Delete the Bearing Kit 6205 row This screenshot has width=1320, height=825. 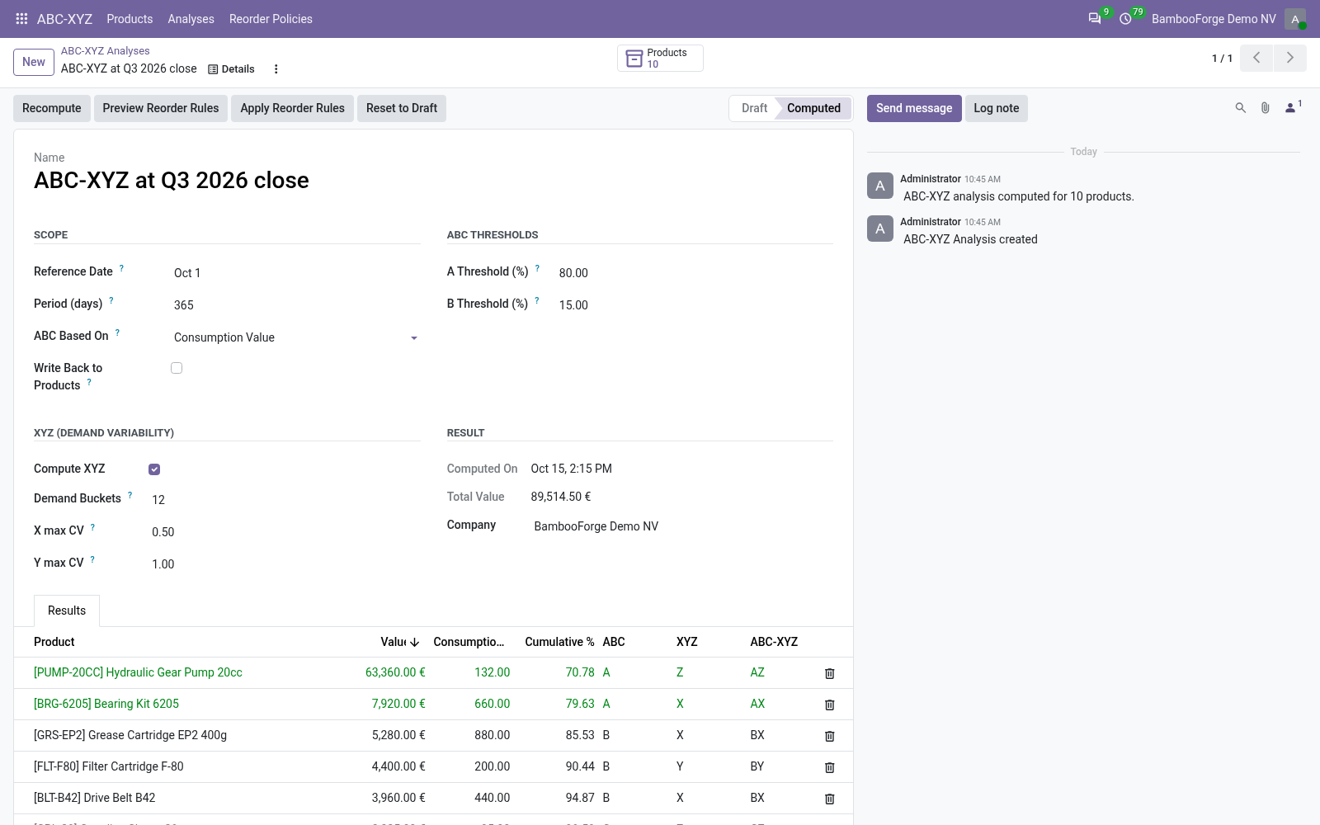click(830, 705)
